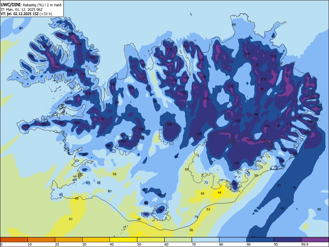Click the legend tick label 99.9
Image resolution: width=329 pixels, height=247 pixels.
tap(305, 244)
